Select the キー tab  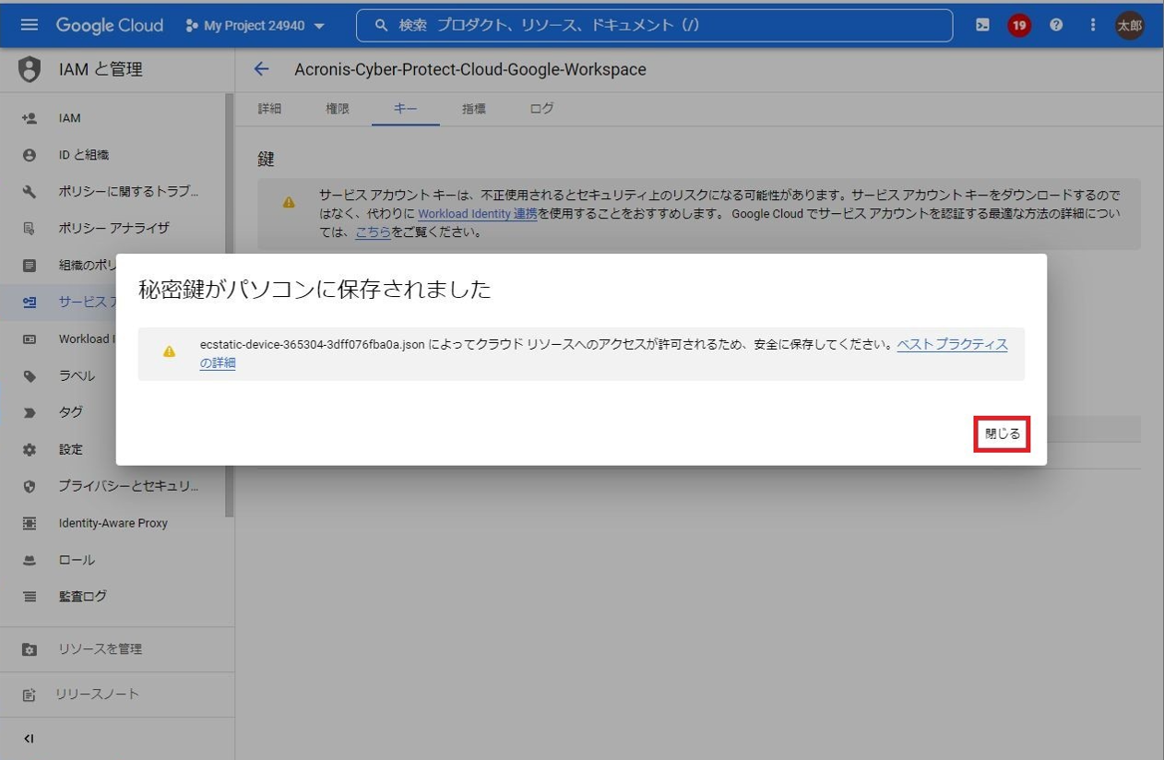pos(406,109)
